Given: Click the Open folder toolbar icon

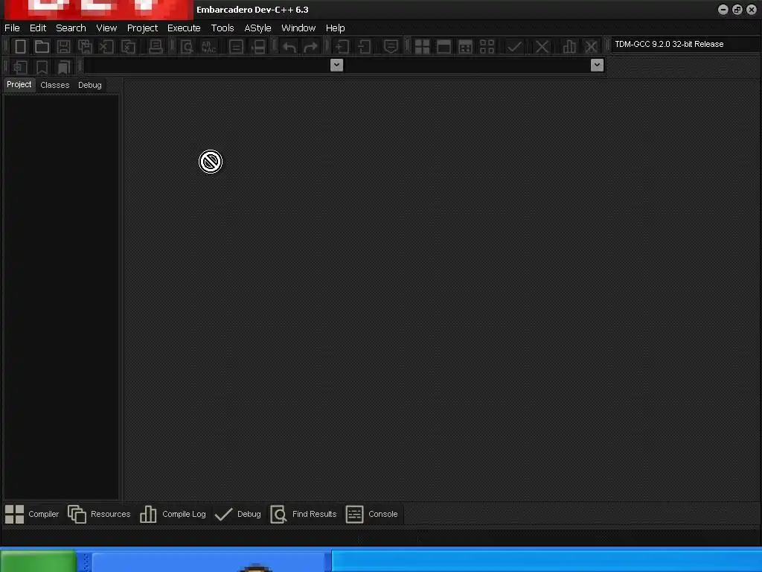Looking at the screenshot, I should coord(42,47).
